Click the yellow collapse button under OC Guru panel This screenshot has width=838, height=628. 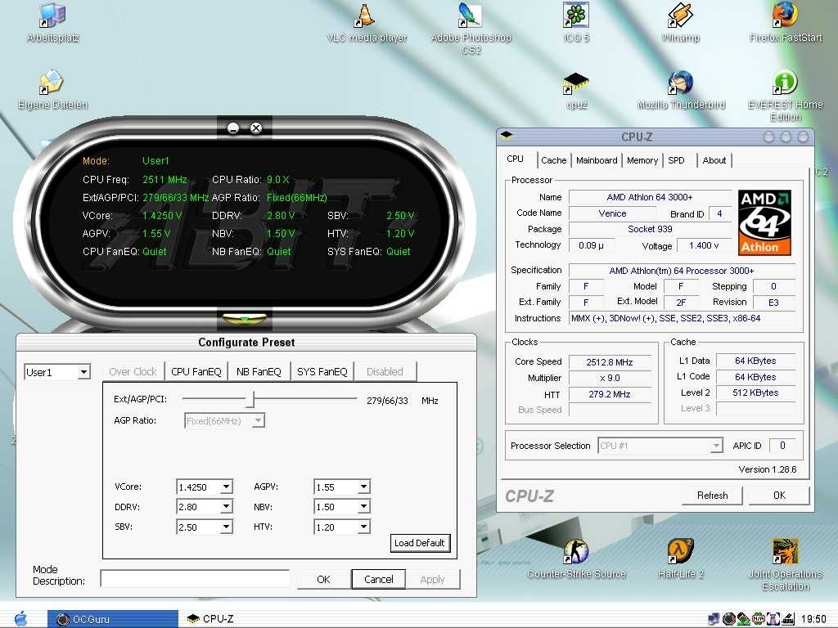point(245,320)
